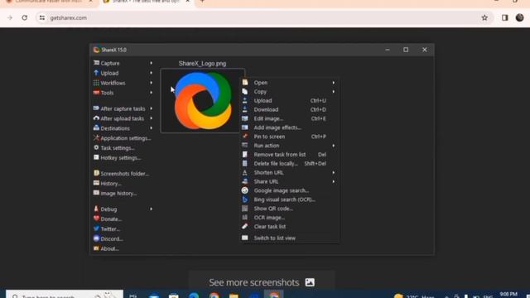
Task: Open the browser side panel icon
Action: [504, 17]
